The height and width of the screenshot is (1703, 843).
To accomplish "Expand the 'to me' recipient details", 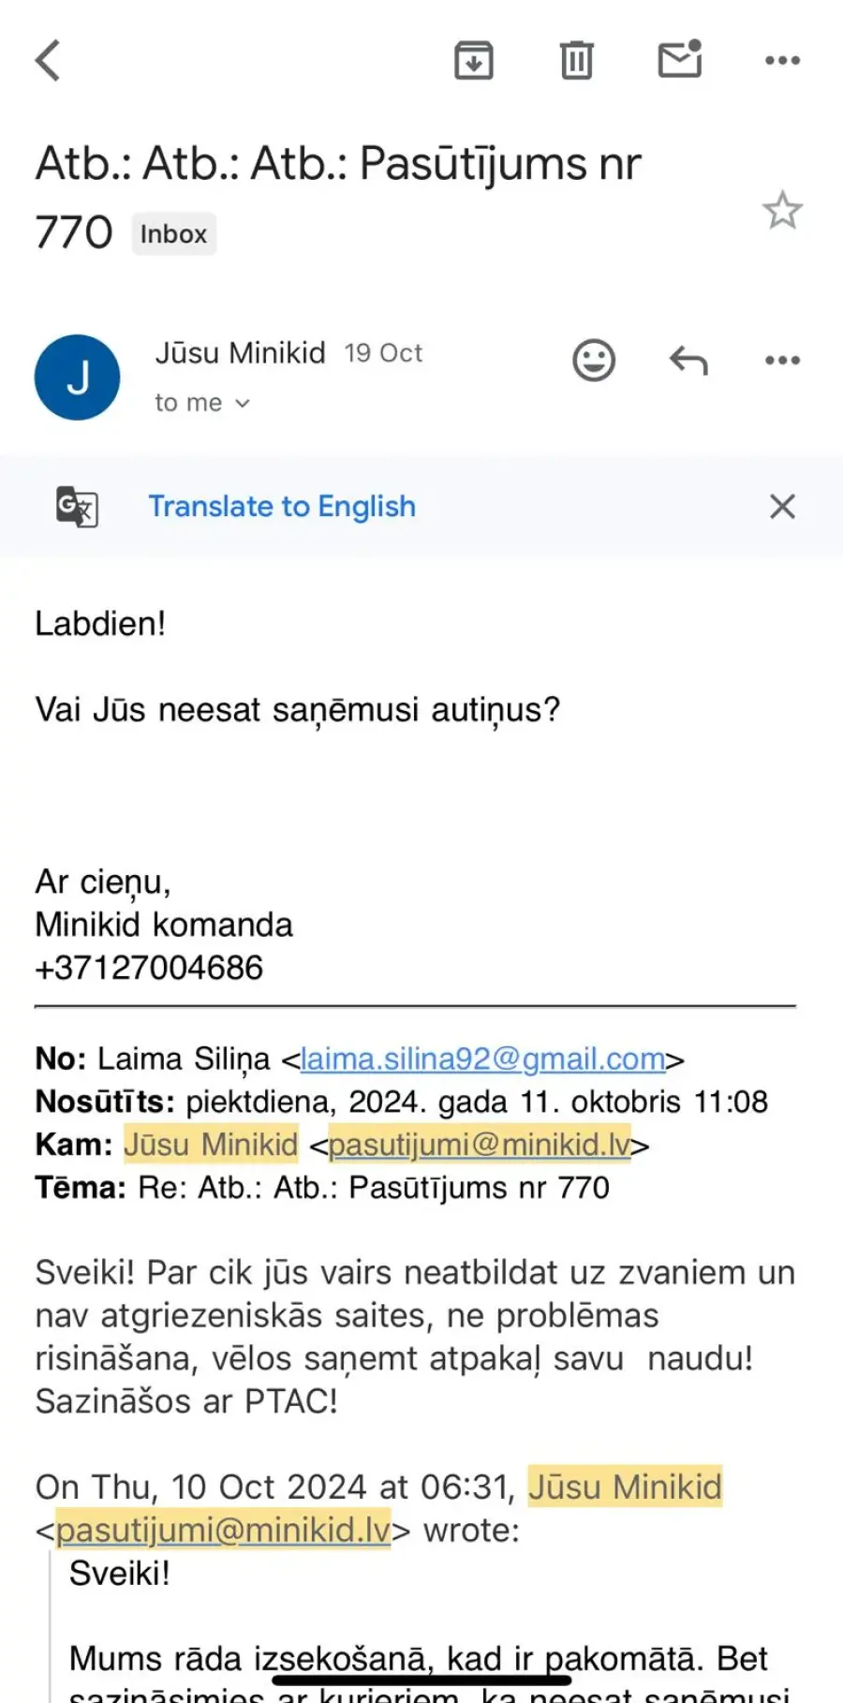I will click(x=202, y=403).
